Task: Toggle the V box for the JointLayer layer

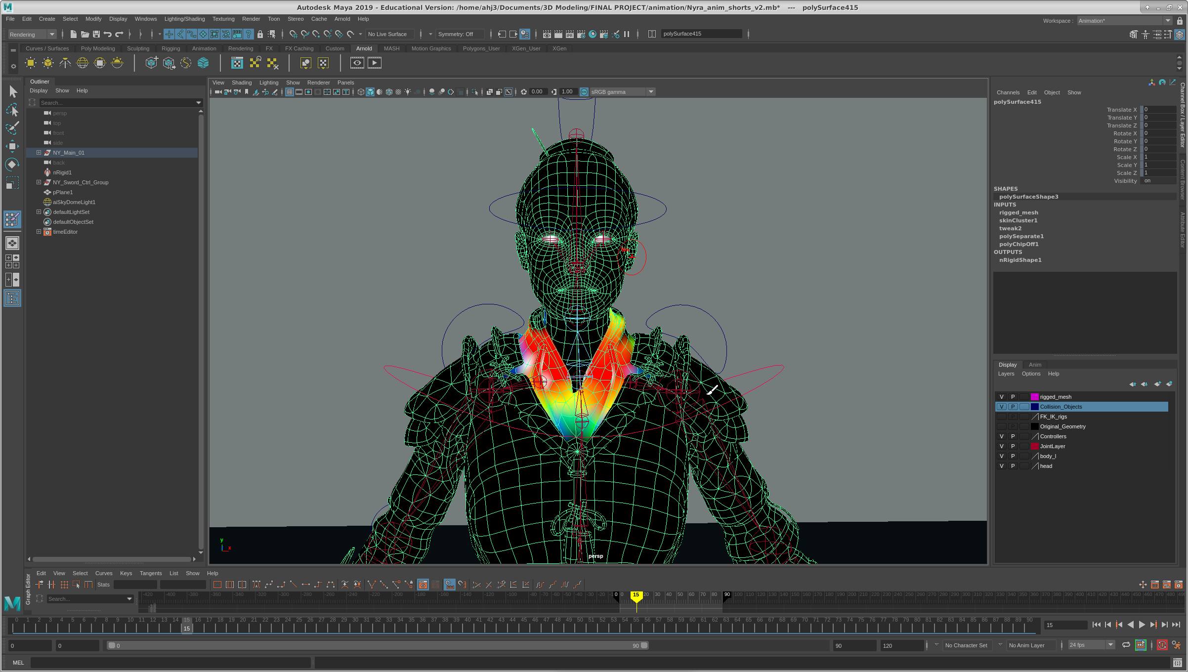Action: 1002,446
